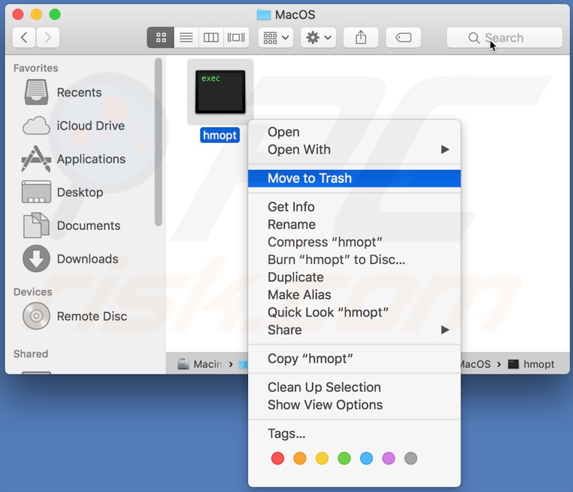Image resolution: width=573 pixels, height=492 pixels.
Task: Switch to icon view
Action: coord(161,37)
